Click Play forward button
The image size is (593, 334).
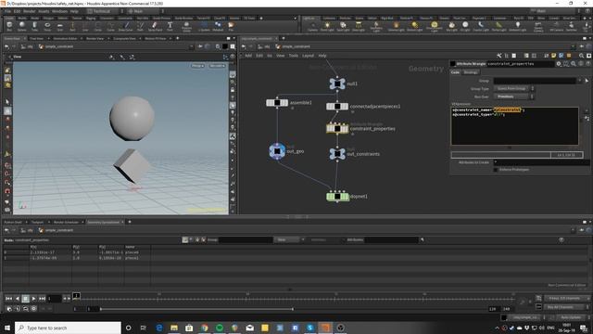click(x=33, y=299)
